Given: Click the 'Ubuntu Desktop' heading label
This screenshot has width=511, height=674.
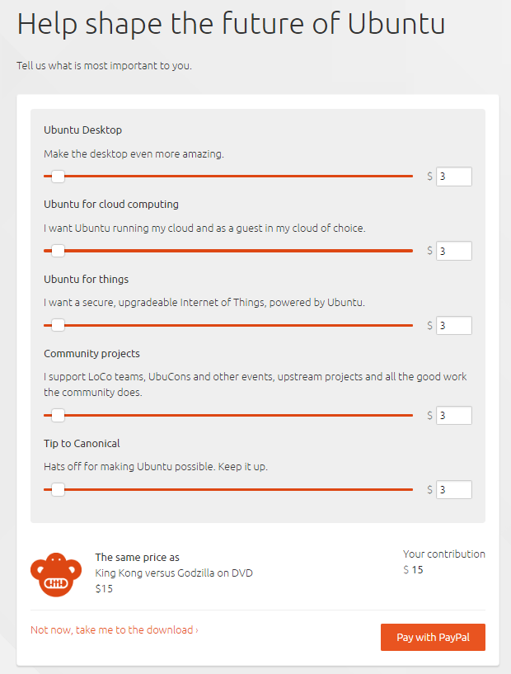Looking at the screenshot, I should (x=82, y=130).
